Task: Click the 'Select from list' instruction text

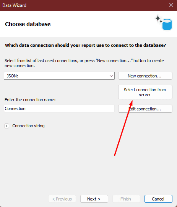Action: point(84,63)
